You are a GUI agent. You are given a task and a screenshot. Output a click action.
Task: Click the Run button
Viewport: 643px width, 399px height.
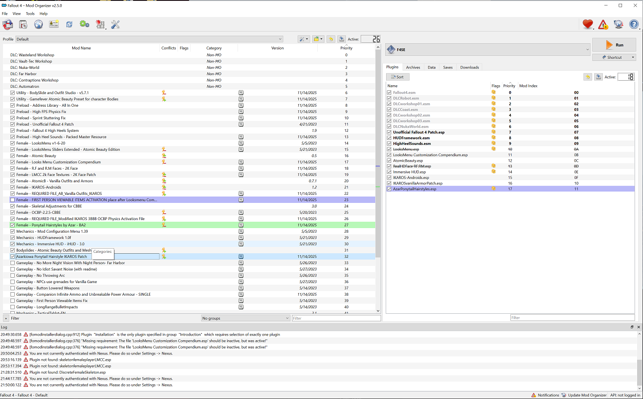pyautogui.click(x=614, y=45)
